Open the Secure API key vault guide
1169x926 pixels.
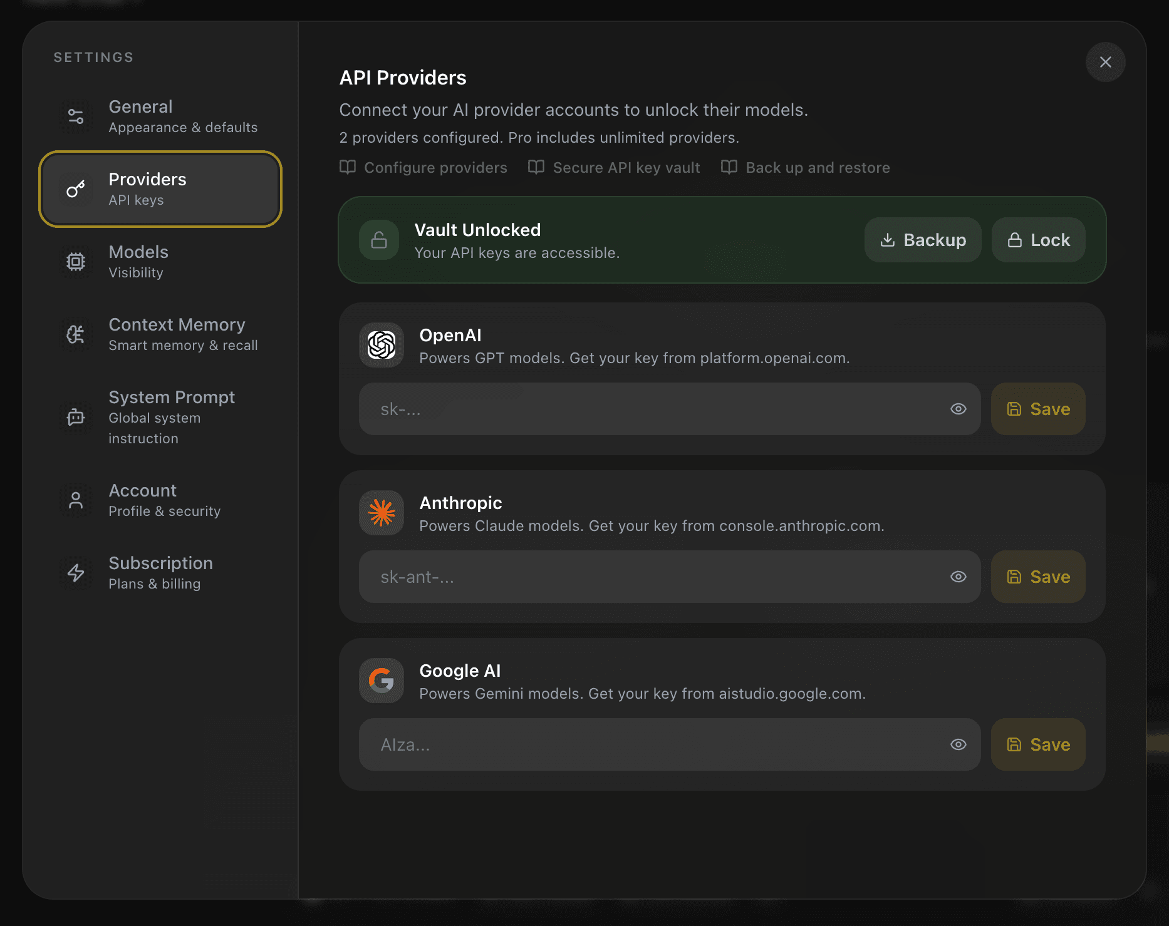coord(614,168)
